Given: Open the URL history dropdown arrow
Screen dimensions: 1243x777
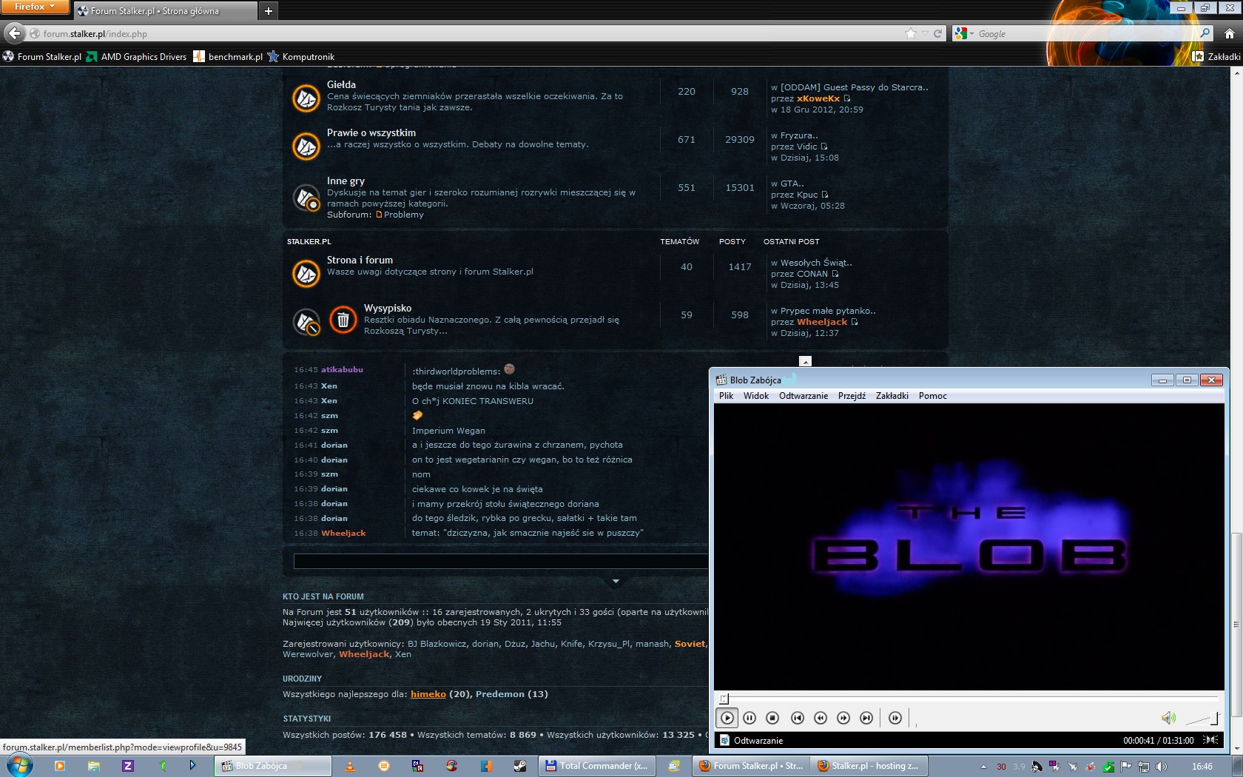Looking at the screenshot, I should (x=925, y=33).
